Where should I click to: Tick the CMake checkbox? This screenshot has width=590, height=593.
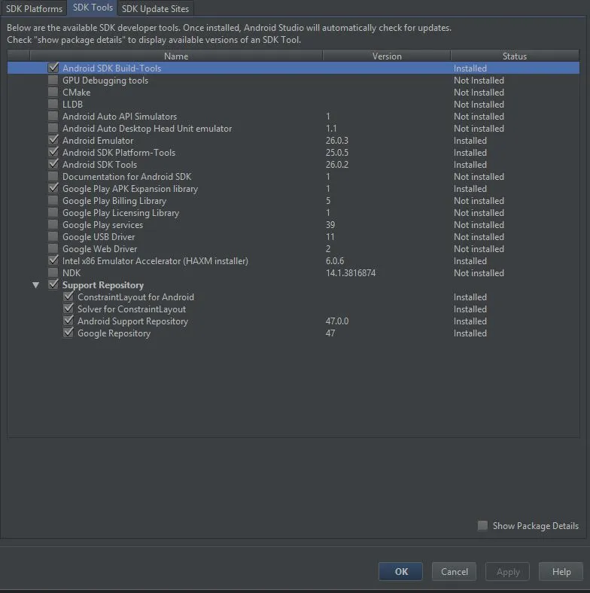point(53,92)
